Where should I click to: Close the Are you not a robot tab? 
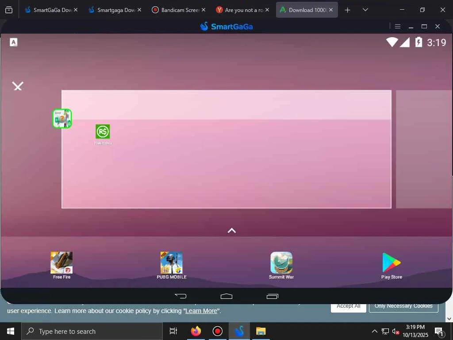267,10
